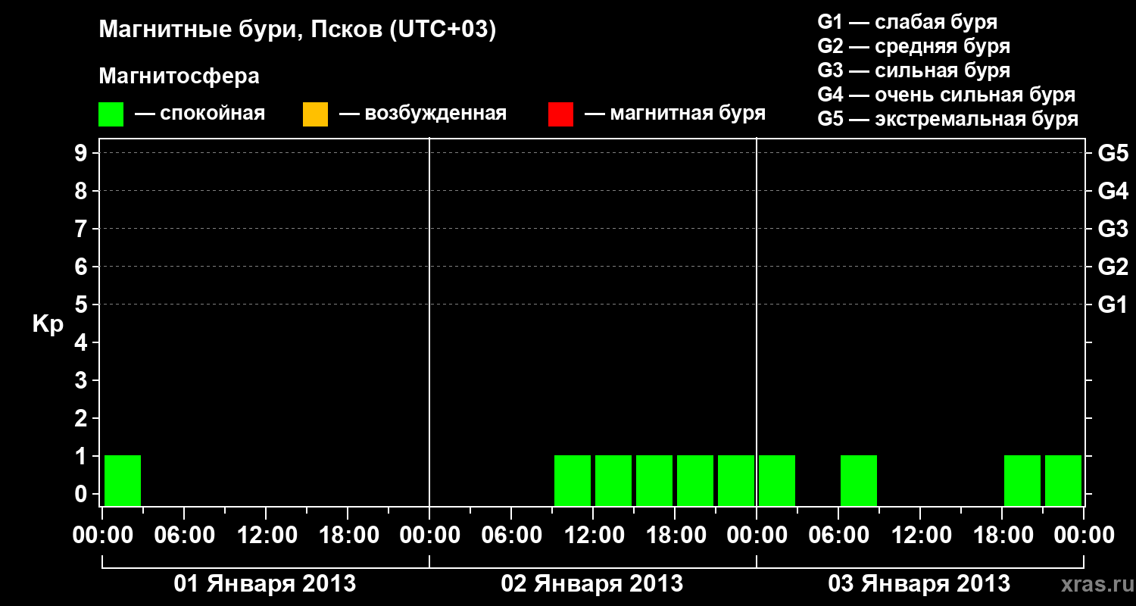Click the '— магнитная буря' legend label

pyautogui.click(x=676, y=114)
